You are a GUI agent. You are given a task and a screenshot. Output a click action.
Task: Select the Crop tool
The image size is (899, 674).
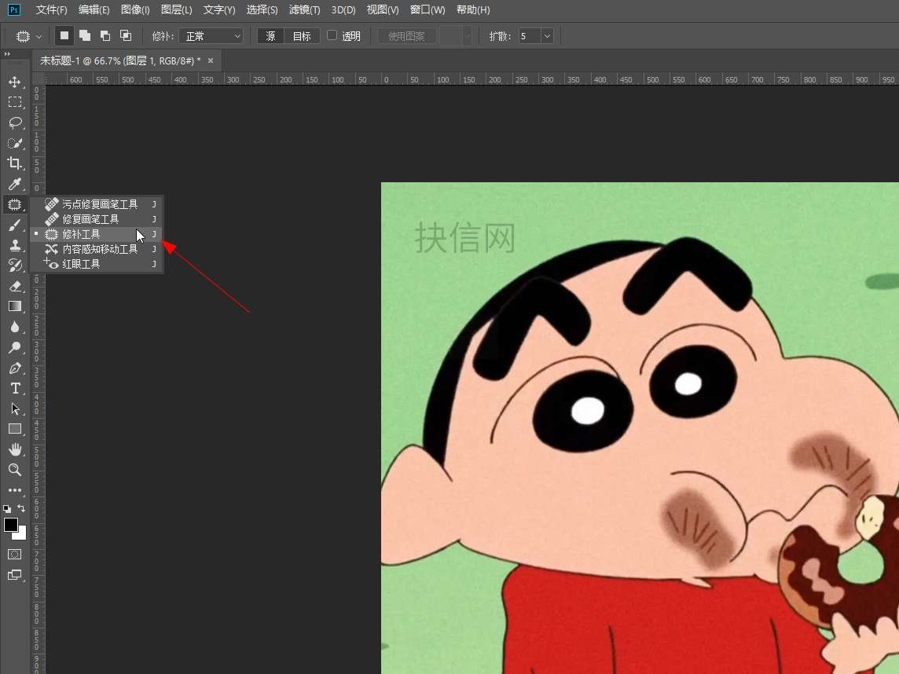(15, 163)
